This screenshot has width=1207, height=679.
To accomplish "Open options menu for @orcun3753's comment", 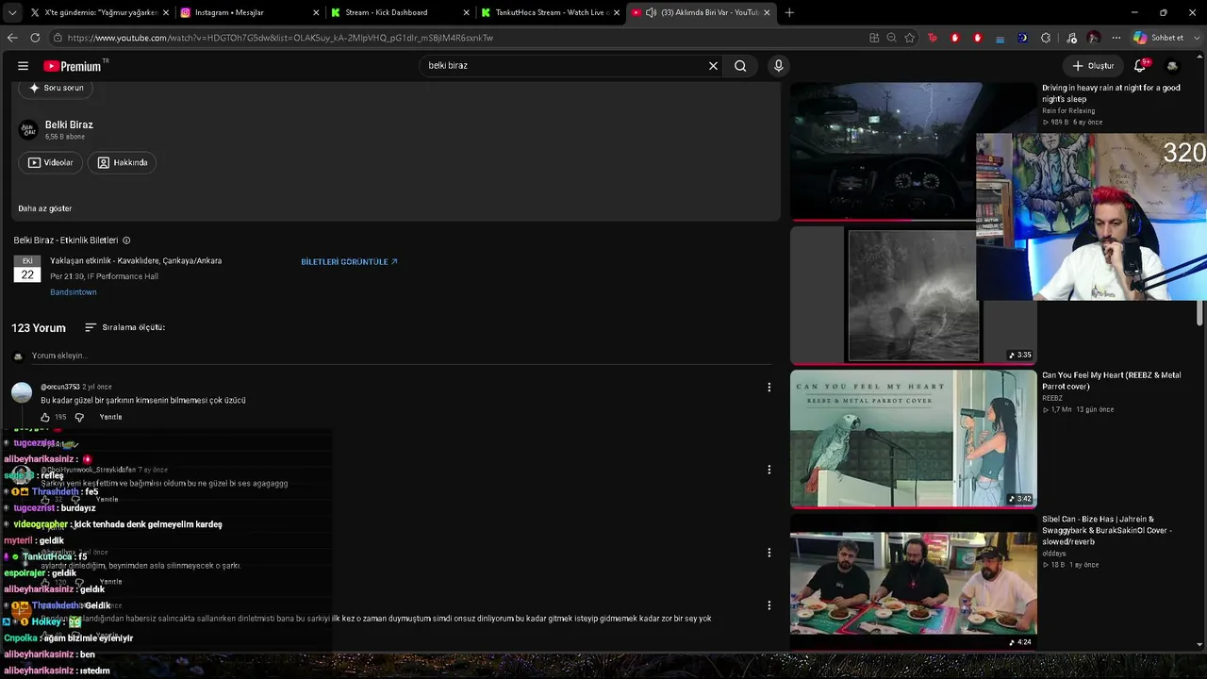I will pos(769,387).
